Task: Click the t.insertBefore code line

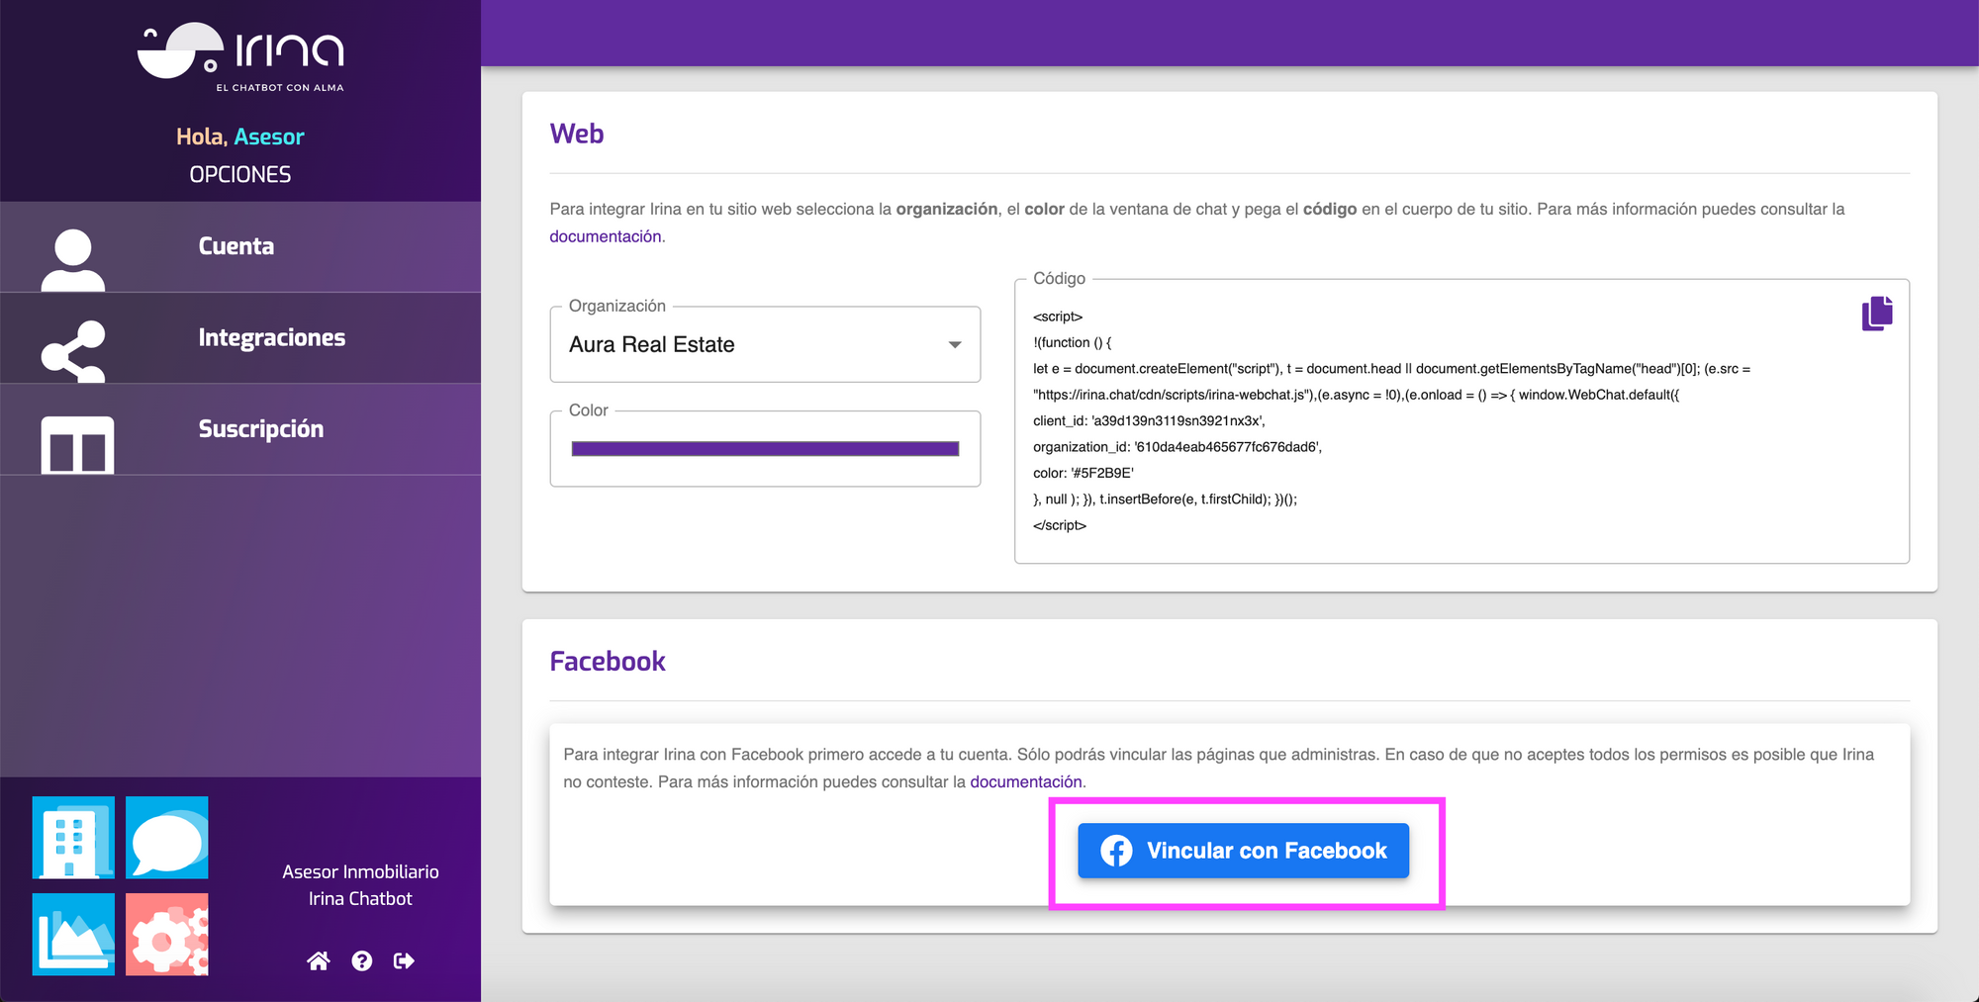Action: pyautogui.click(x=1165, y=500)
